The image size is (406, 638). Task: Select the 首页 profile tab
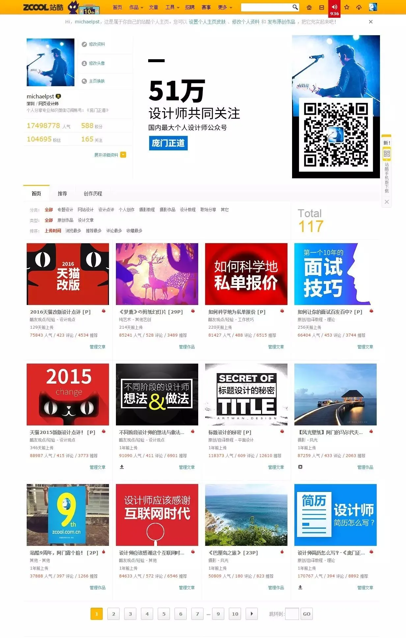click(36, 193)
